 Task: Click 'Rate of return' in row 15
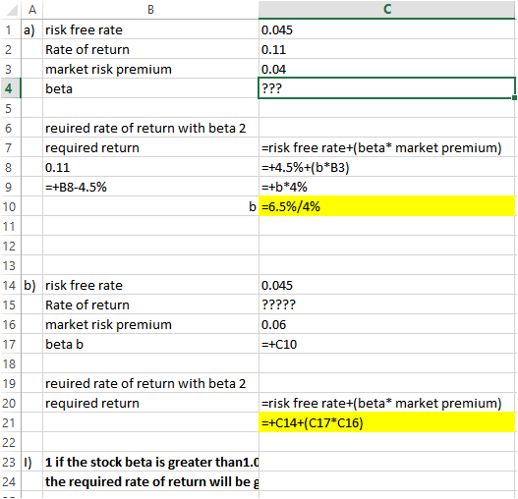point(87,305)
